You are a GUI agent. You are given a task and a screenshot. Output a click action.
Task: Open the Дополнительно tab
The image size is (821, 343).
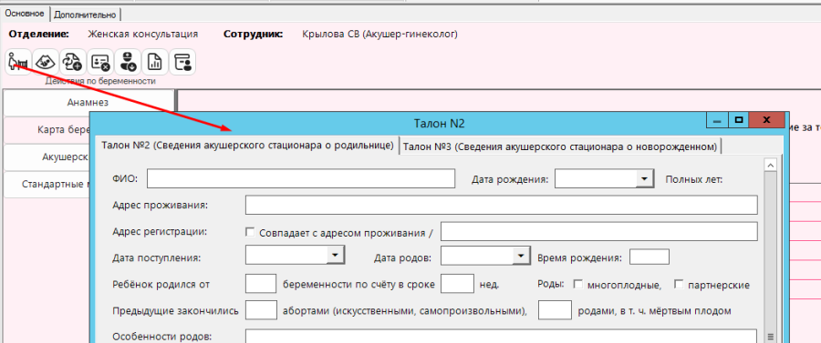(86, 15)
